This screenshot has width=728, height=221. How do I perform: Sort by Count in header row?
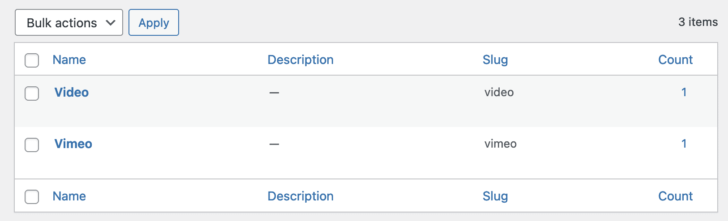point(675,60)
